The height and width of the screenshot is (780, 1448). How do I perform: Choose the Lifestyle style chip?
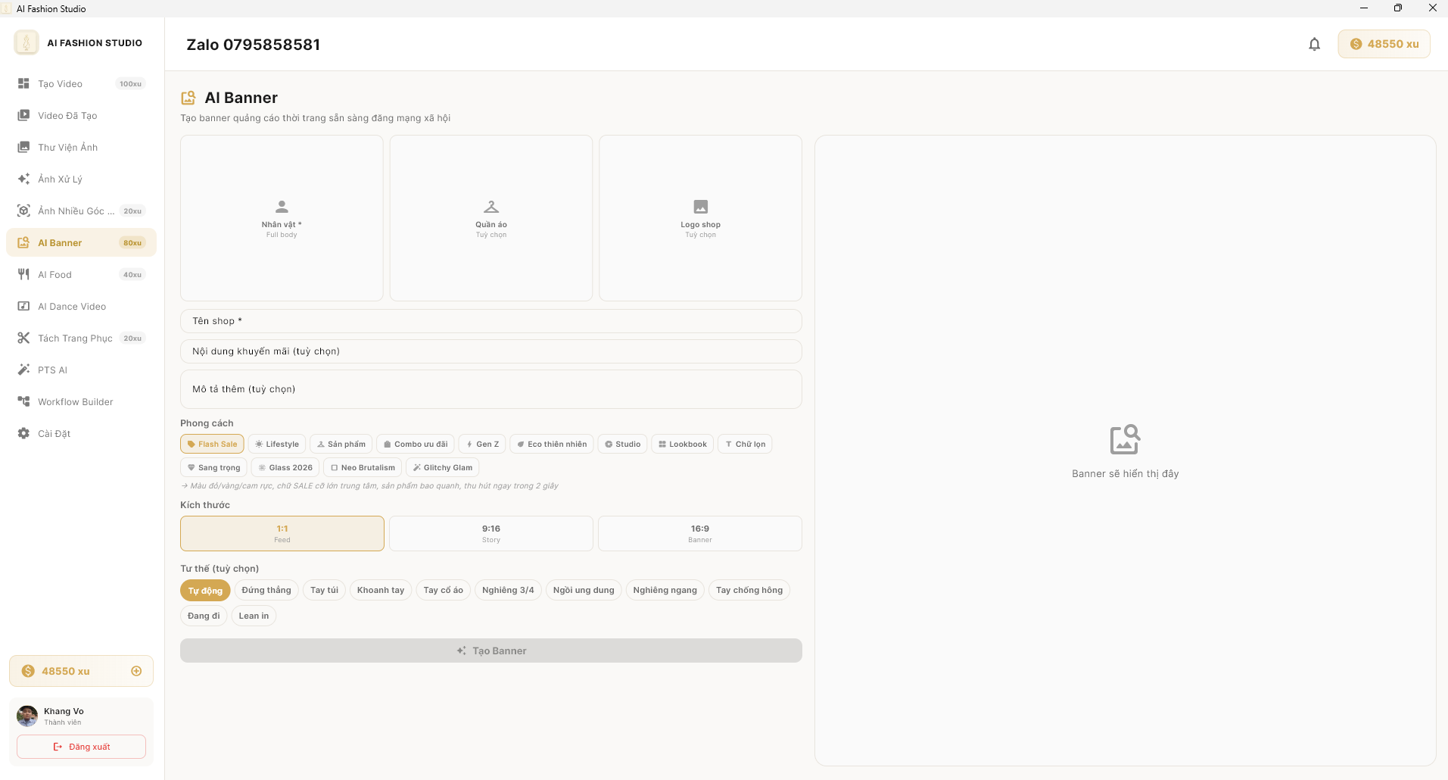point(277,445)
